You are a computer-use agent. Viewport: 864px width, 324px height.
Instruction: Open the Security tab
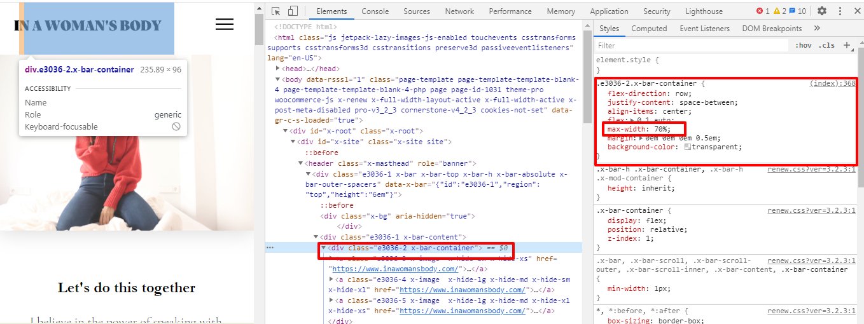click(x=657, y=11)
